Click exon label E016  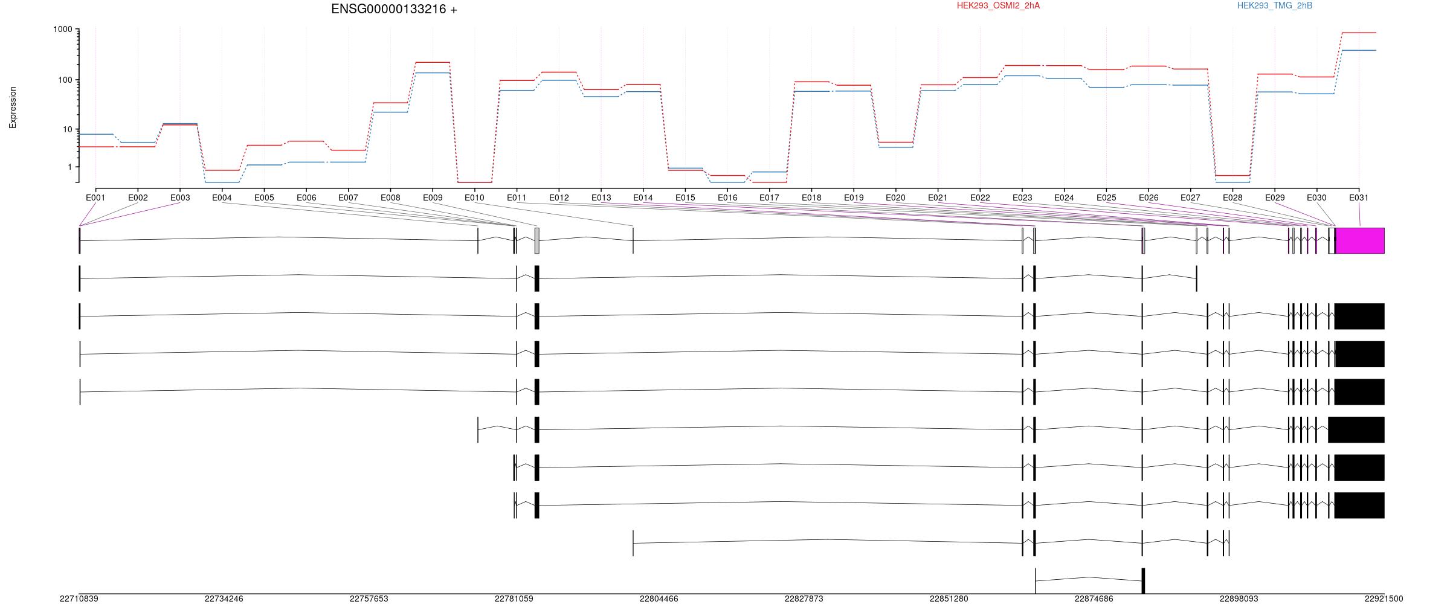click(x=727, y=197)
